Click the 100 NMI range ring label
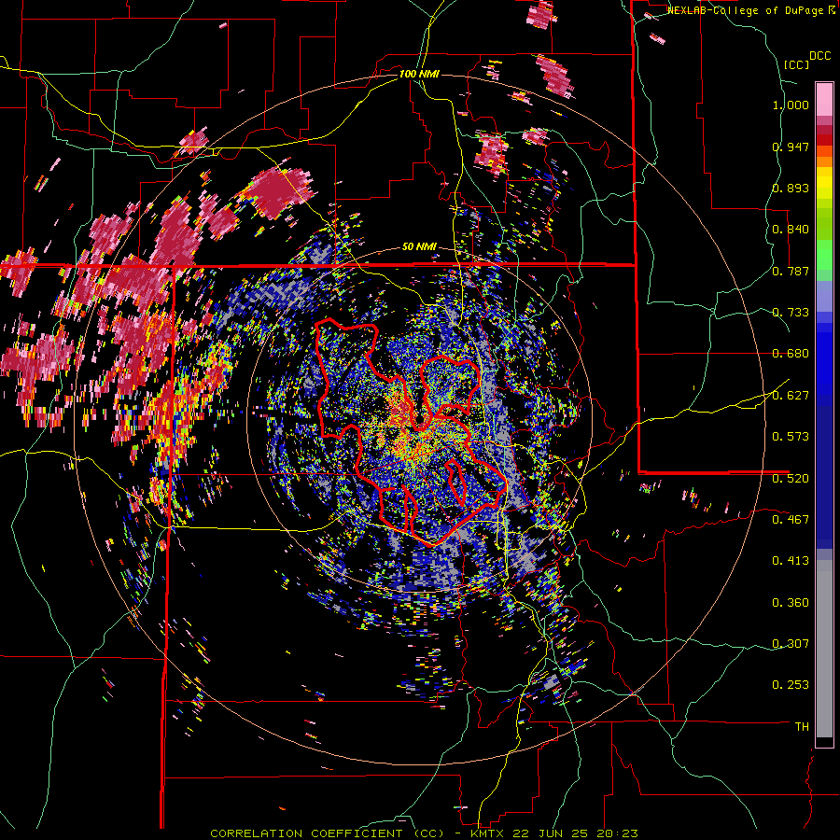 click(419, 74)
